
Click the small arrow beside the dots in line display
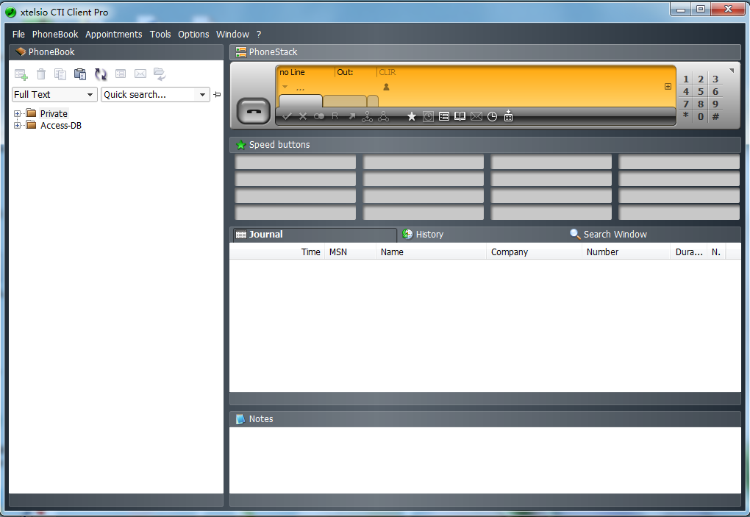tap(285, 87)
